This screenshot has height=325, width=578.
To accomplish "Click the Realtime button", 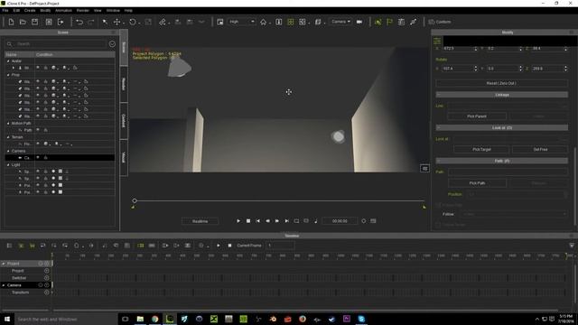I will (200, 221).
